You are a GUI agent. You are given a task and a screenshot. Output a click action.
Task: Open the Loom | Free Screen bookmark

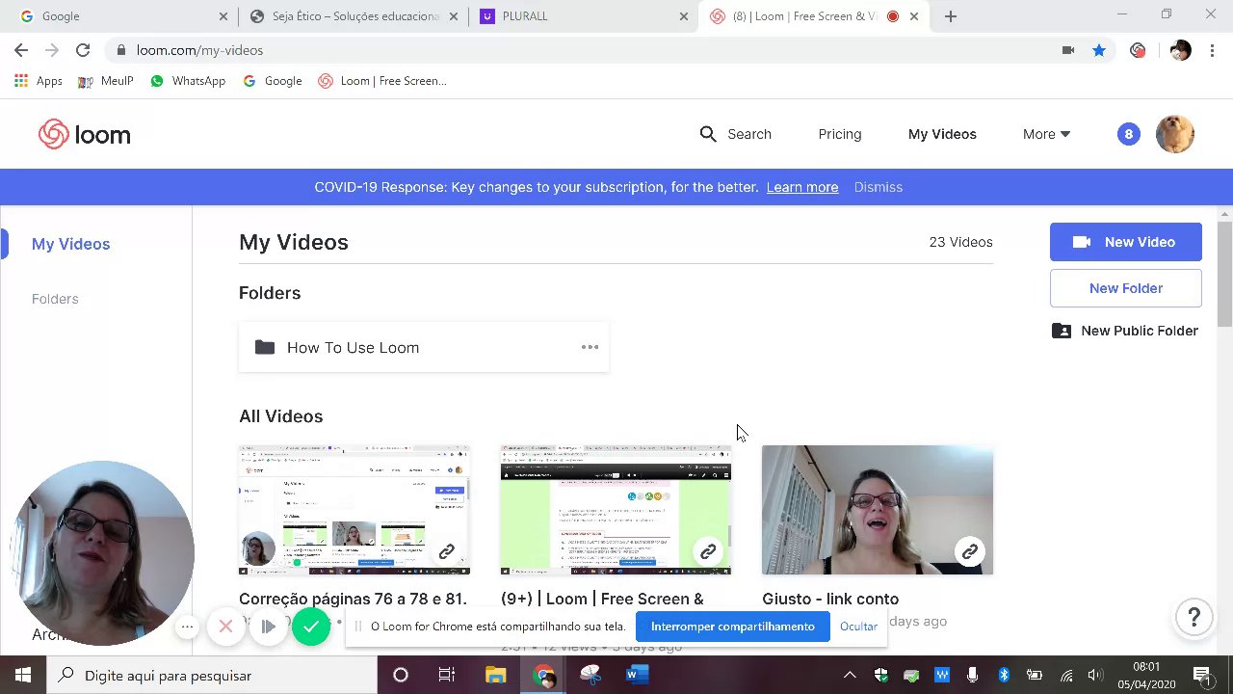382,81
